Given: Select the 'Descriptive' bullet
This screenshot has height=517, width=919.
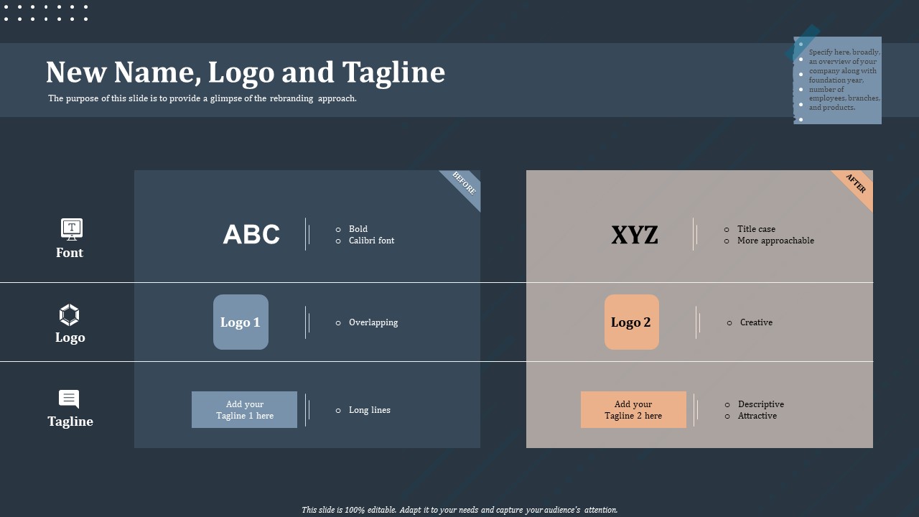Looking at the screenshot, I should click(x=761, y=404).
